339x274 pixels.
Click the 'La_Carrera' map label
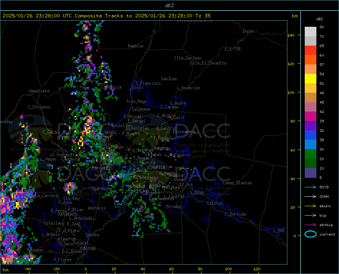coord(46,196)
